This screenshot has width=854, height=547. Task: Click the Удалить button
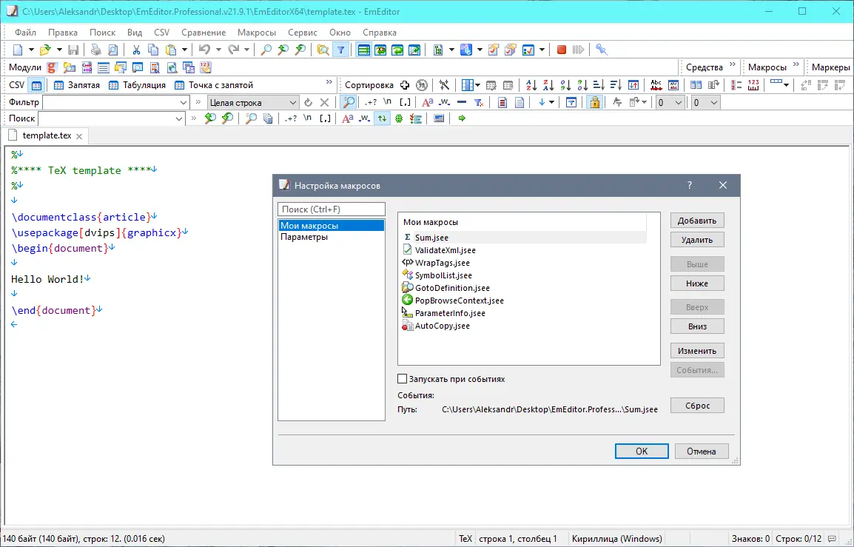click(697, 240)
